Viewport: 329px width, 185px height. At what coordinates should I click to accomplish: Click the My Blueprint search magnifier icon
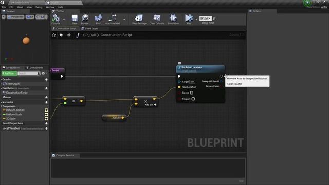pyautogui.click(x=39, y=73)
